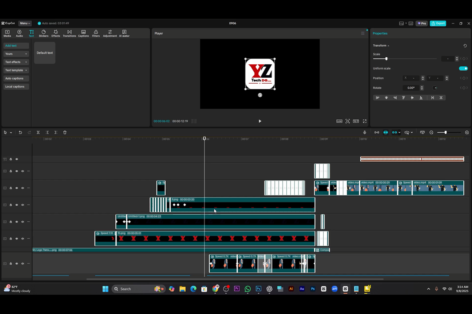Click the Scale slider handle
Screen dimensions: 472x314
point(386,59)
